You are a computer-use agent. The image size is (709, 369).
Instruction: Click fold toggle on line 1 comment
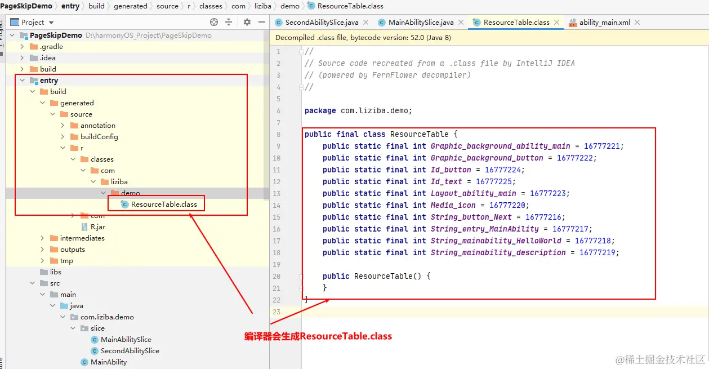(x=302, y=52)
